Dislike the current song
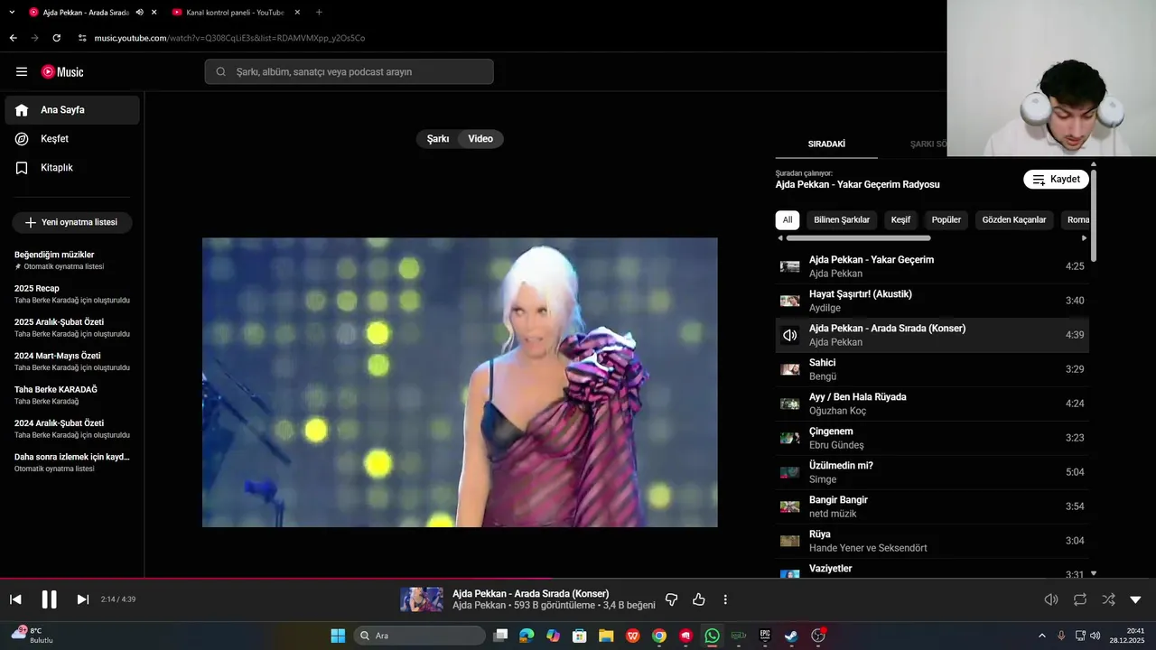 pyautogui.click(x=671, y=599)
